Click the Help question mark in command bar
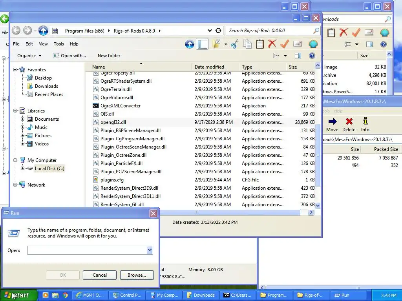 pyautogui.click(x=312, y=56)
